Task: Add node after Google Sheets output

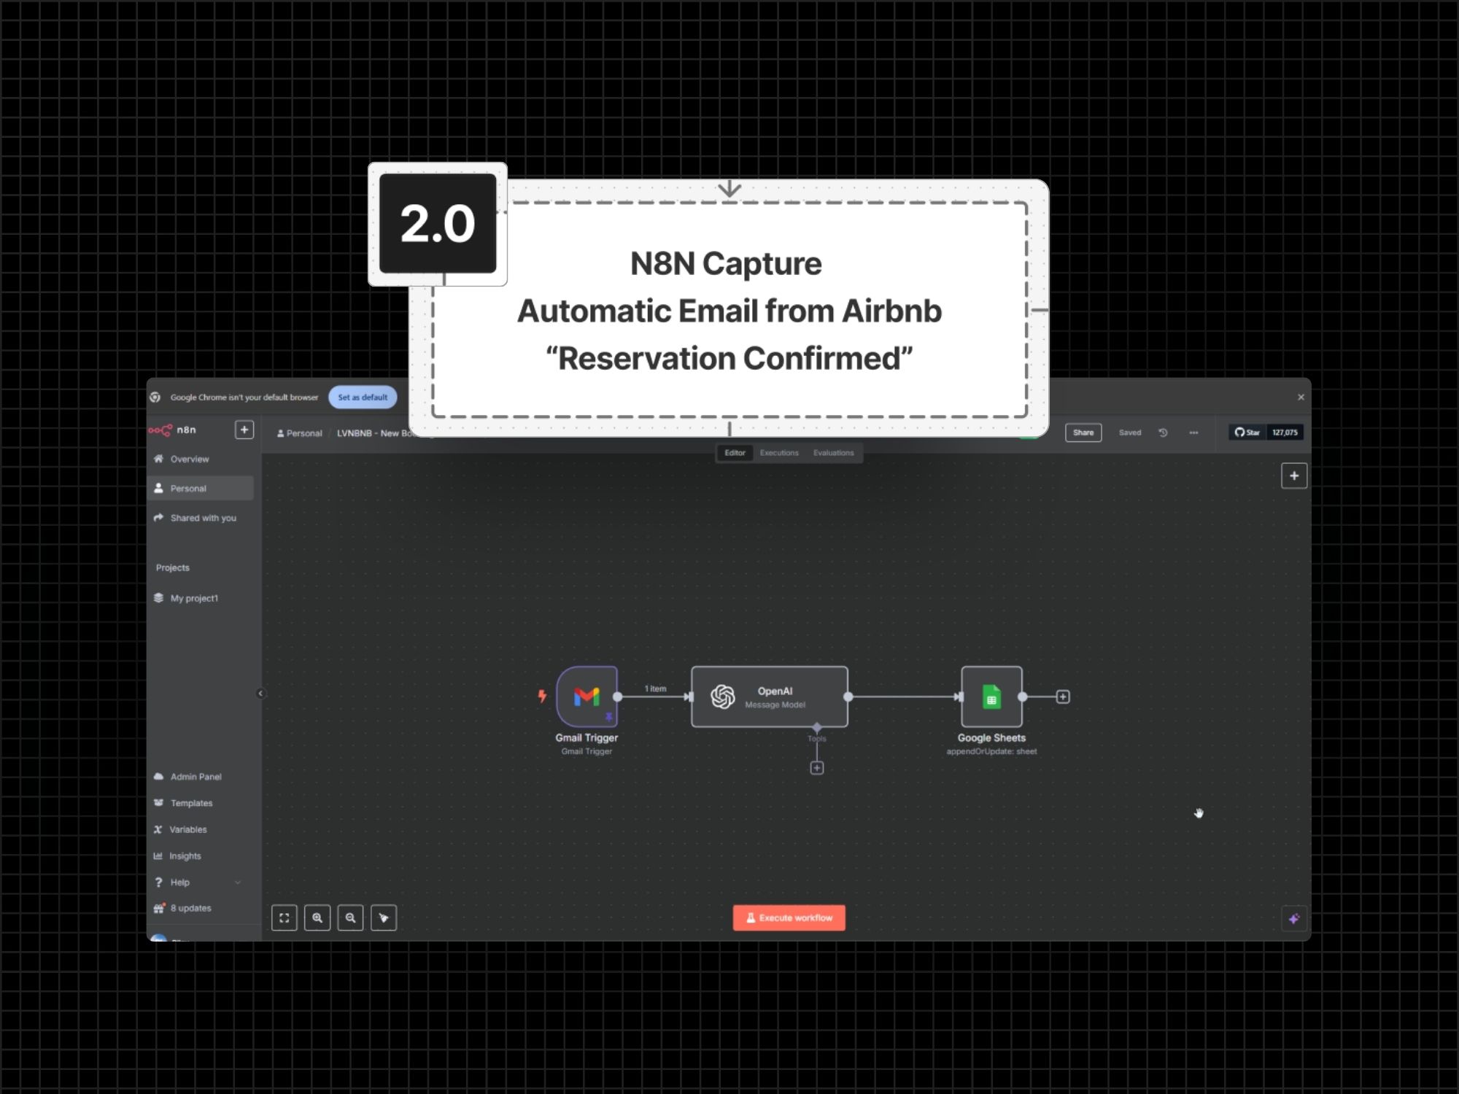Action: point(1063,697)
